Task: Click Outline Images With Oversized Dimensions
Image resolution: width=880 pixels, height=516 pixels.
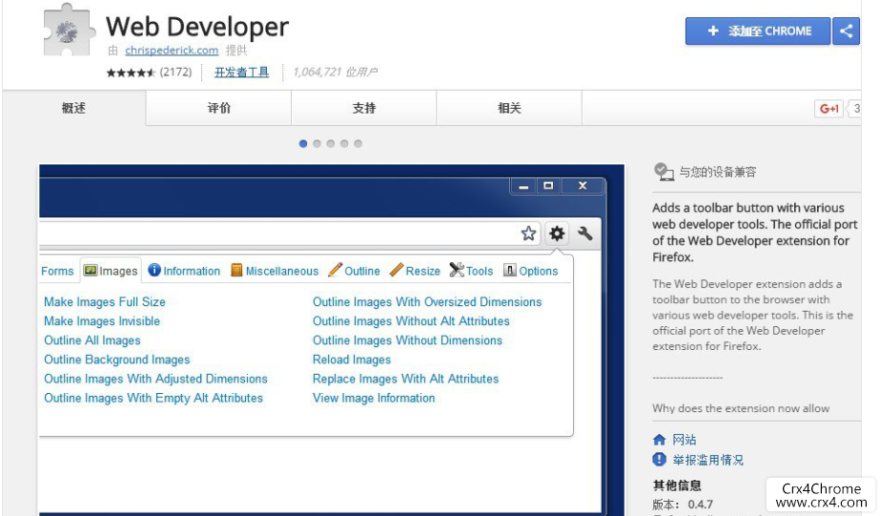Action: [x=427, y=302]
